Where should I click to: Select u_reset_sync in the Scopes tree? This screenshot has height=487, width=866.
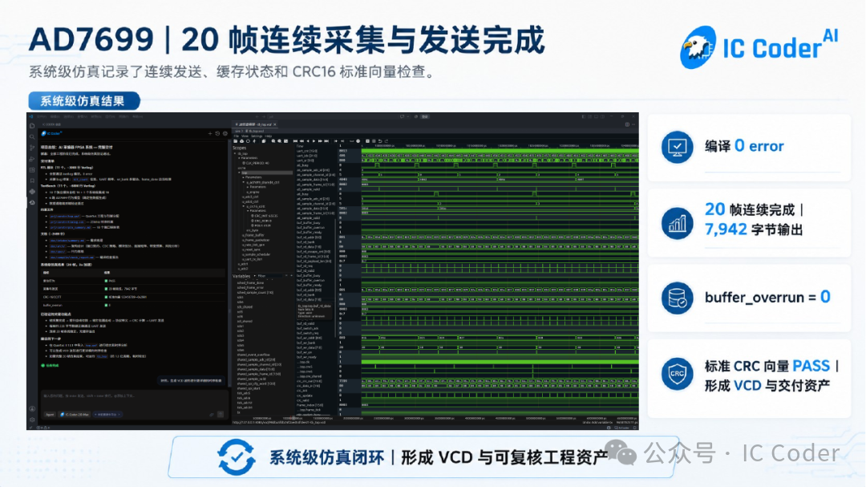click(251, 250)
